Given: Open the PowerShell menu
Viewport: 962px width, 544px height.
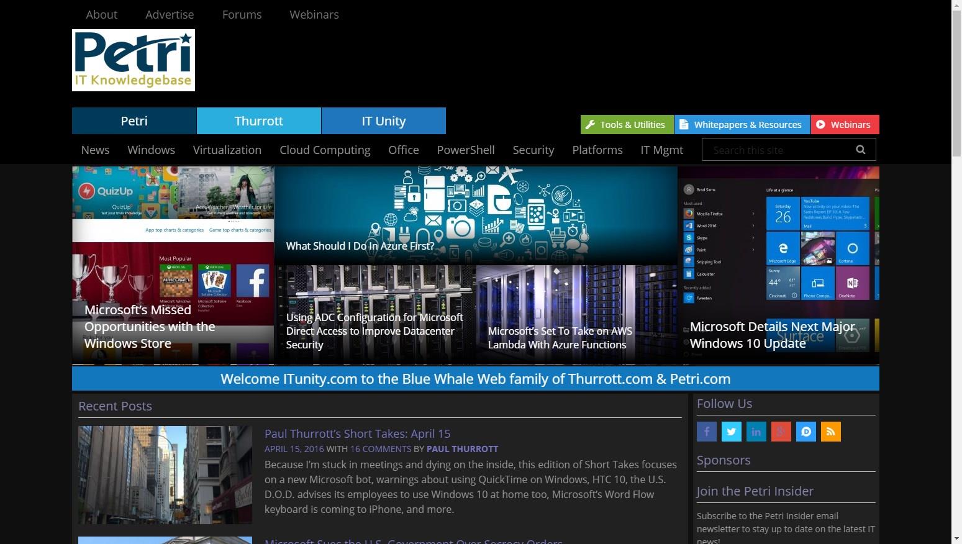Looking at the screenshot, I should click(x=466, y=150).
